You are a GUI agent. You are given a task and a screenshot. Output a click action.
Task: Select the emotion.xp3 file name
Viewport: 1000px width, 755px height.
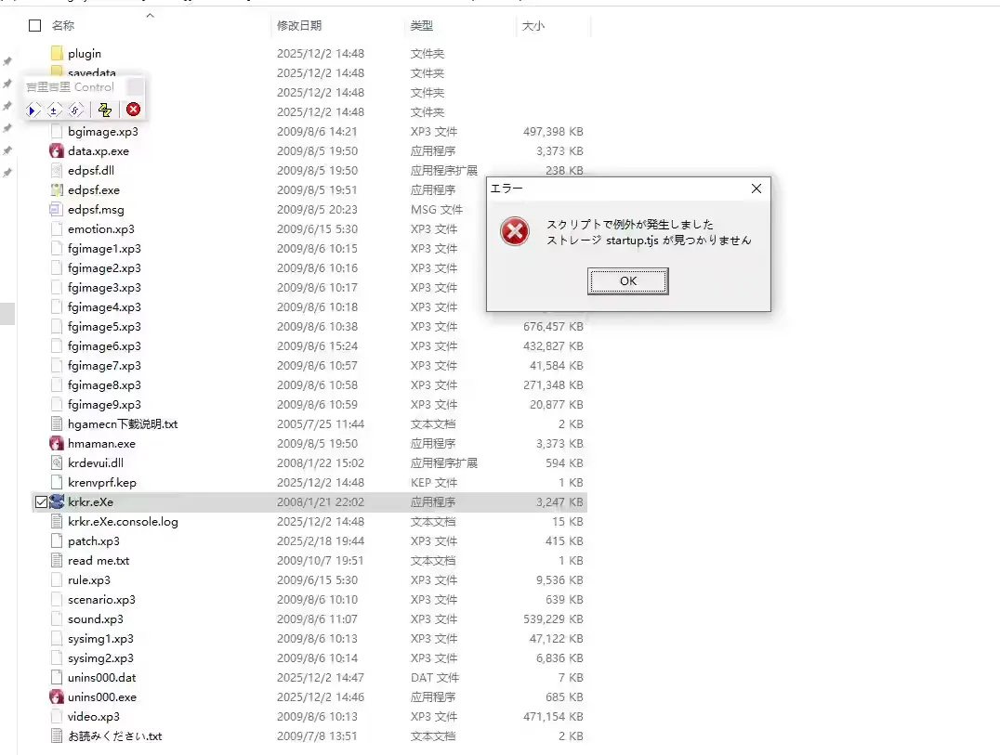pos(101,228)
